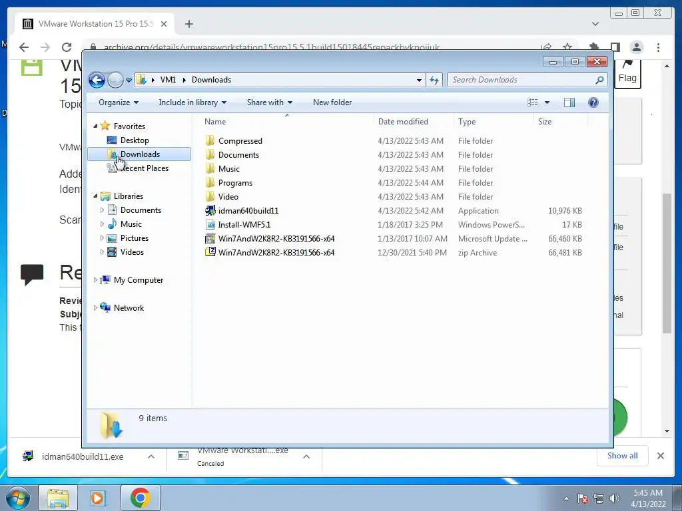
Task: Expand the Videos library
Action: coord(102,252)
